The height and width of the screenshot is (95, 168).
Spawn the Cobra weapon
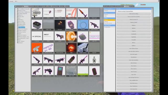48,13
